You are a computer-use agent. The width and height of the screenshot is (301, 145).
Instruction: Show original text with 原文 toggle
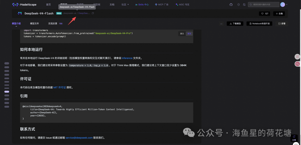pos(182,34)
